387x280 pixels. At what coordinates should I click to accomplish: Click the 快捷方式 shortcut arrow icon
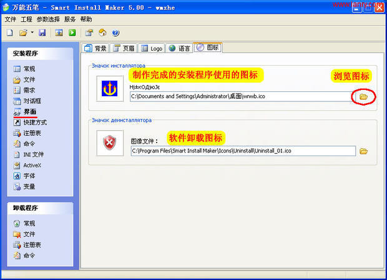coord(17,122)
